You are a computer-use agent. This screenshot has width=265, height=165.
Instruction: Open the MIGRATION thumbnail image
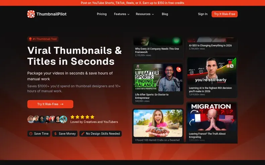click(x=212, y=117)
